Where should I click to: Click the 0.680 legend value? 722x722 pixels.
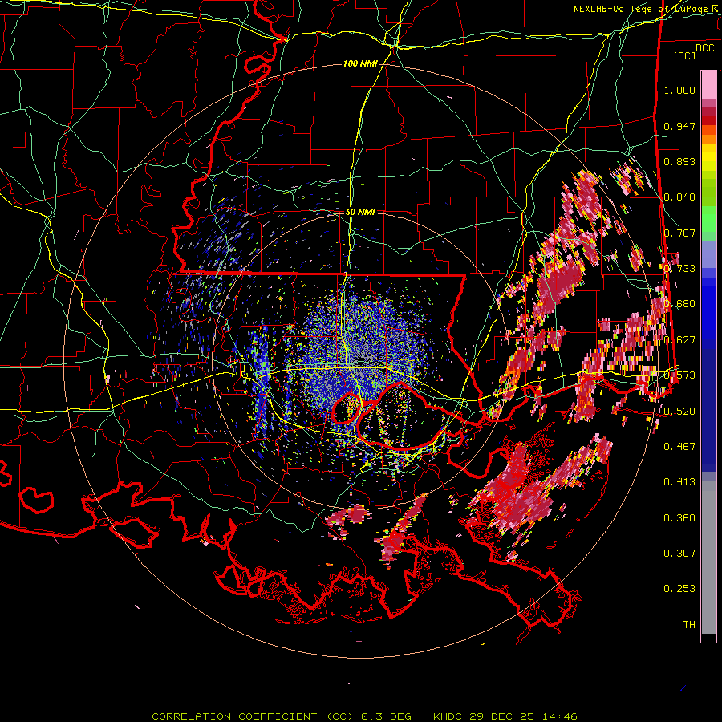(679, 304)
